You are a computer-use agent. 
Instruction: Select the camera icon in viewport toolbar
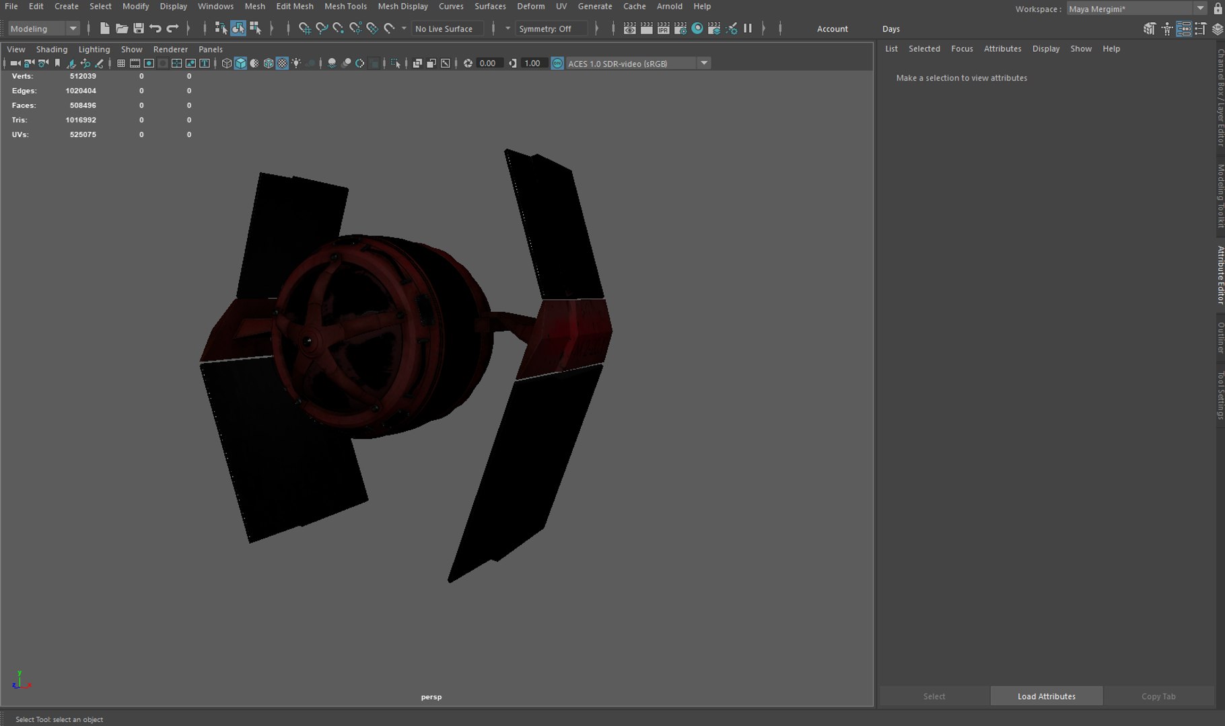(x=15, y=63)
